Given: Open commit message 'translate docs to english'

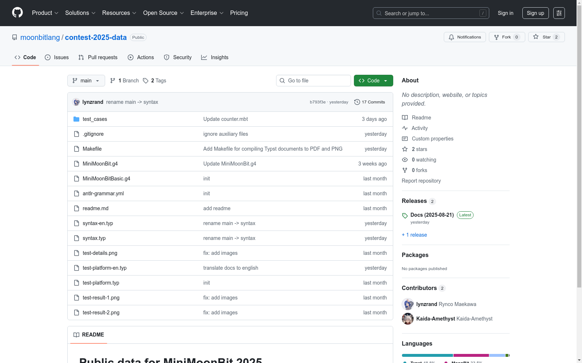Looking at the screenshot, I should (x=231, y=268).
